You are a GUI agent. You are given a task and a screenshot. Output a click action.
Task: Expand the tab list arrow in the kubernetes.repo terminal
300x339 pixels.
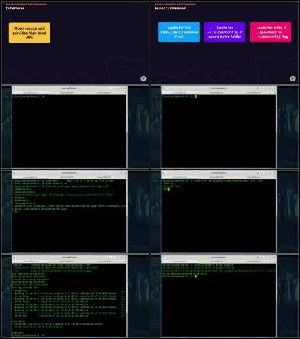(126, 177)
